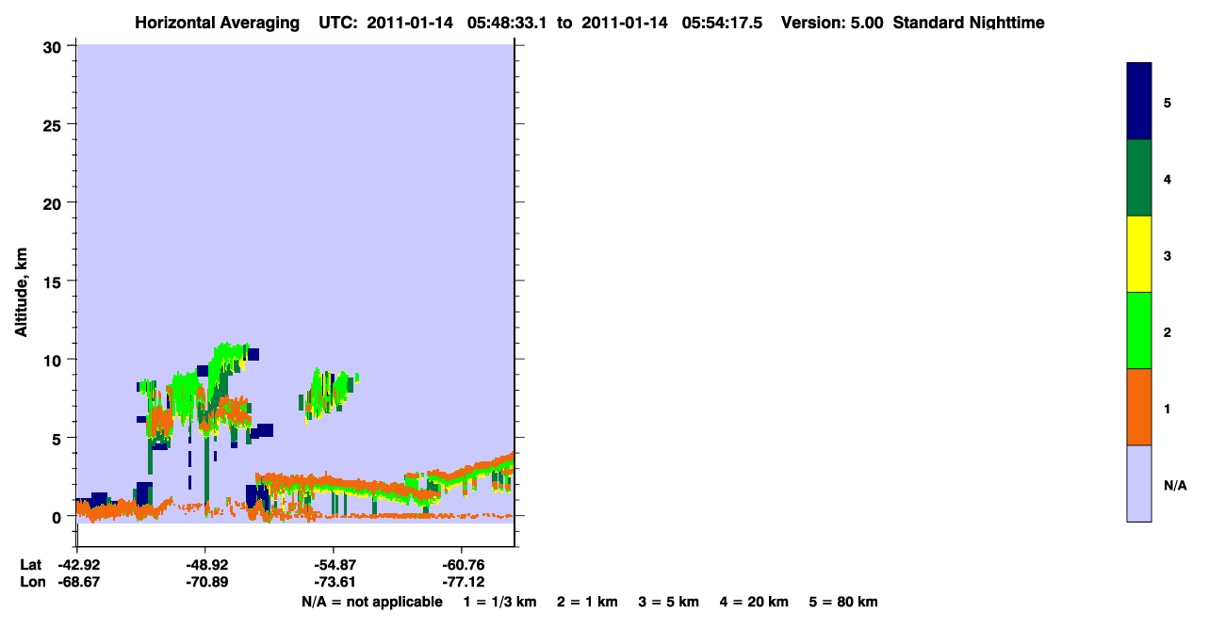The height and width of the screenshot is (628, 1225).
Task: Click the longitude value -70.89
Action: [x=205, y=583]
